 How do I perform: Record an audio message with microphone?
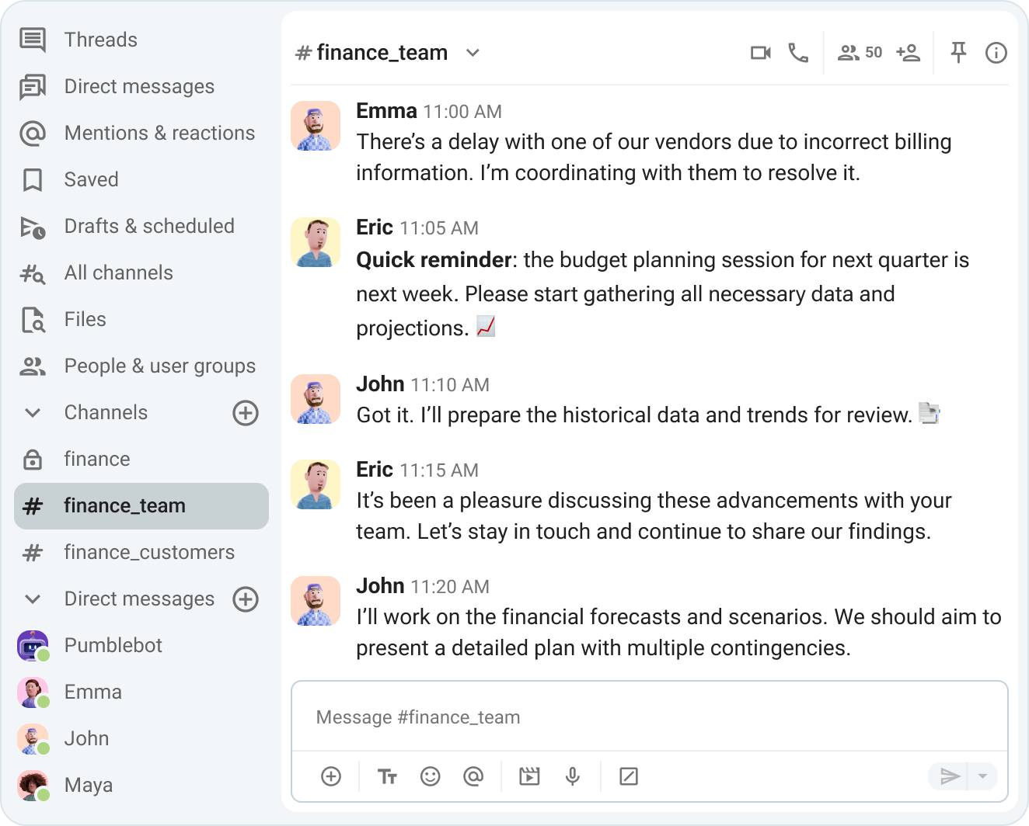click(x=573, y=776)
